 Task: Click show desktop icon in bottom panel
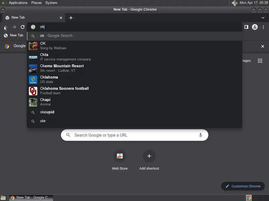3,198
